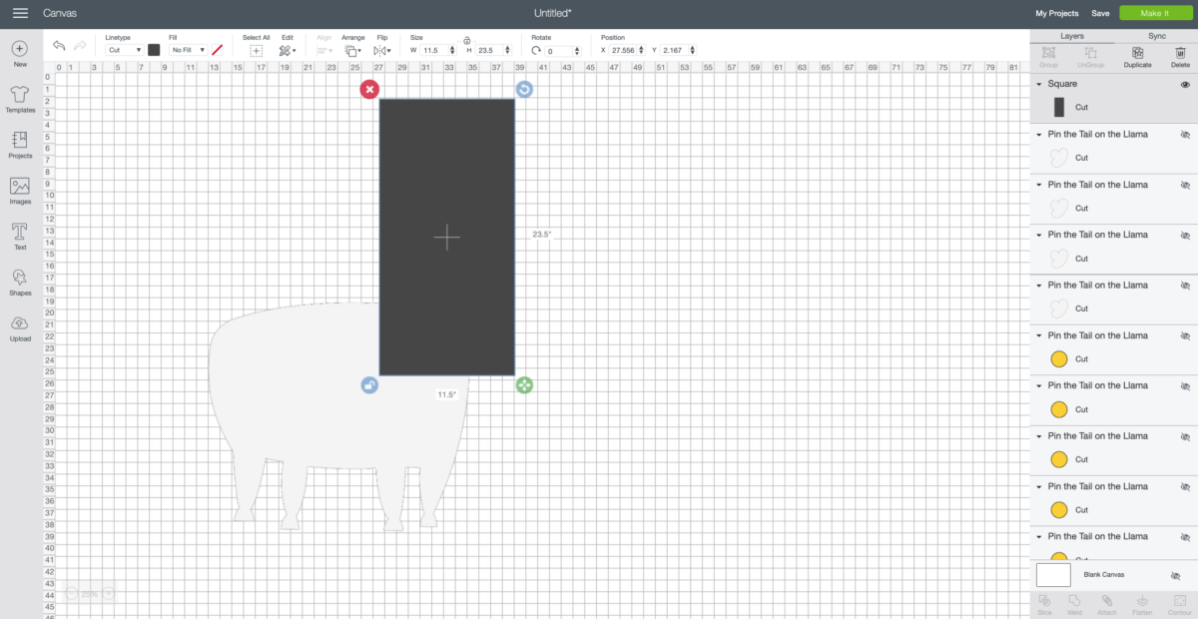Show the first Pin the Tail on the Llama layer

click(x=1187, y=134)
